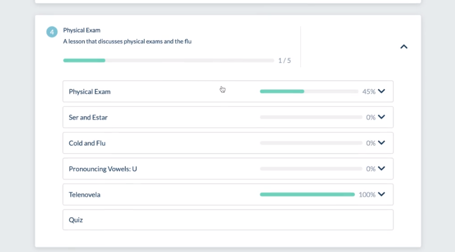Click the Telenovela 100% progress bar
The height and width of the screenshot is (252, 455).
point(307,194)
